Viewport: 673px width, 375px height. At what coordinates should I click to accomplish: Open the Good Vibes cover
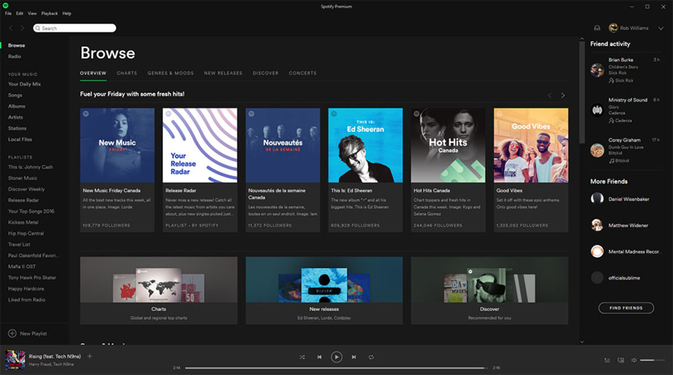coord(531,145)
